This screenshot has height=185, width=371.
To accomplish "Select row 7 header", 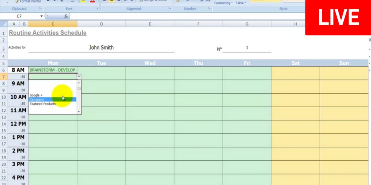I will pyautogui.click(x=4, y=77).
